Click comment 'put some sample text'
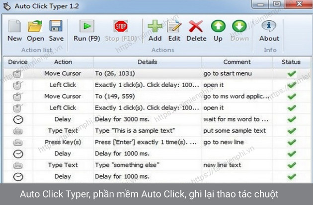 (235, 131)
